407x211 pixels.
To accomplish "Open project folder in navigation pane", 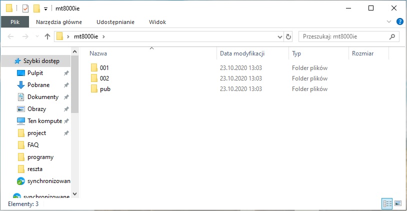I will click(36, 133).
